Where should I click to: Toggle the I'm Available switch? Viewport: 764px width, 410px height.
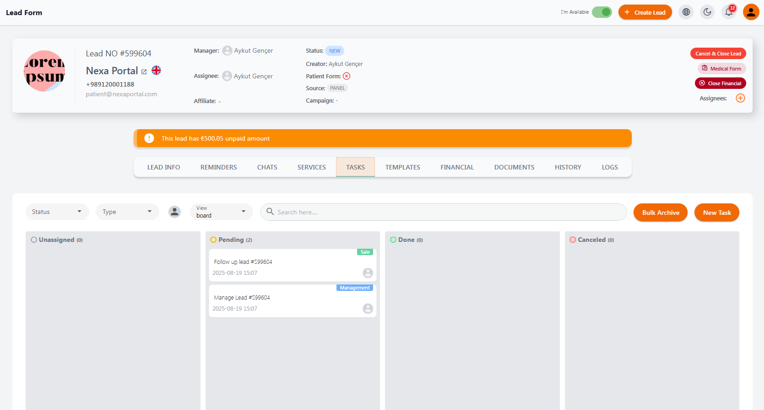[x=602, y=12]
